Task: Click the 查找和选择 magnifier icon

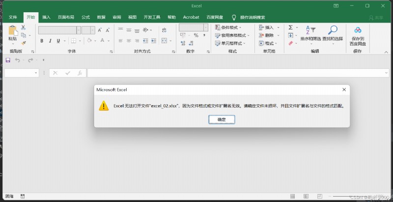Action: [333, 30]
